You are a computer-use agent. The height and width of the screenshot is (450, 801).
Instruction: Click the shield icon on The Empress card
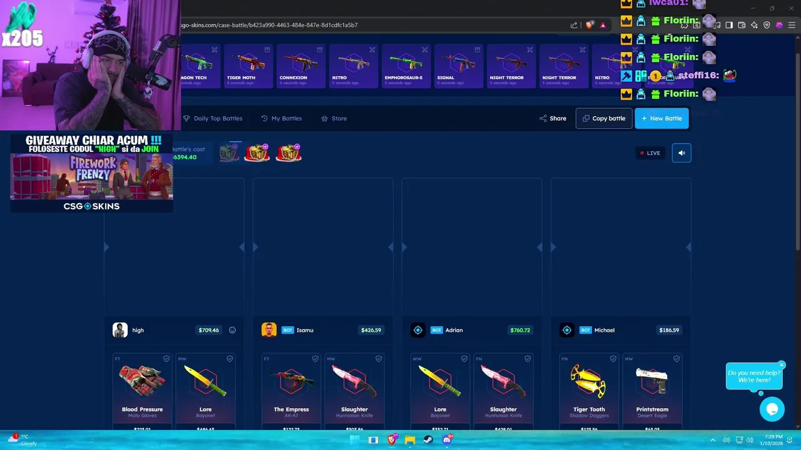tap(315, 359)
